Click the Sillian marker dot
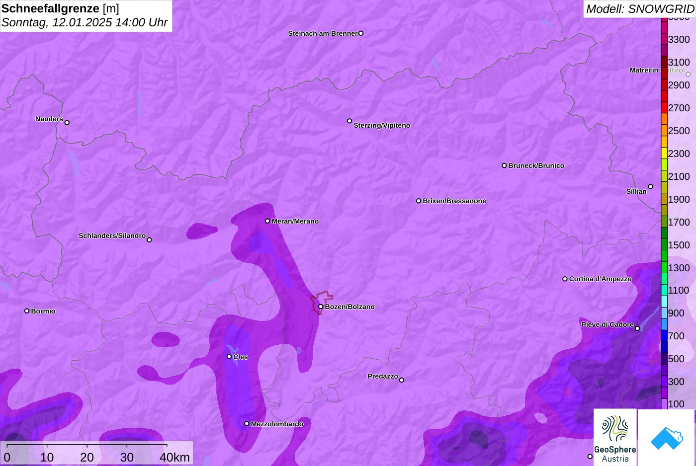The image size is (696, 466). (651, 187)
